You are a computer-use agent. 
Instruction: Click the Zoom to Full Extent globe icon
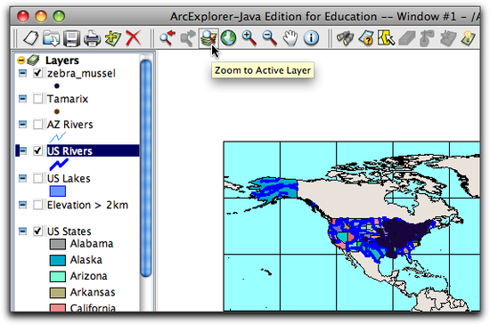pos(228,38)
